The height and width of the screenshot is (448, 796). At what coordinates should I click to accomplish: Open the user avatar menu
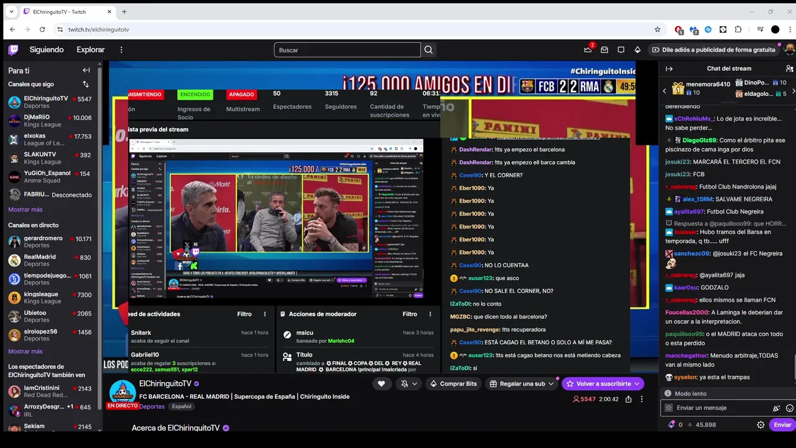tap(789, 50)
